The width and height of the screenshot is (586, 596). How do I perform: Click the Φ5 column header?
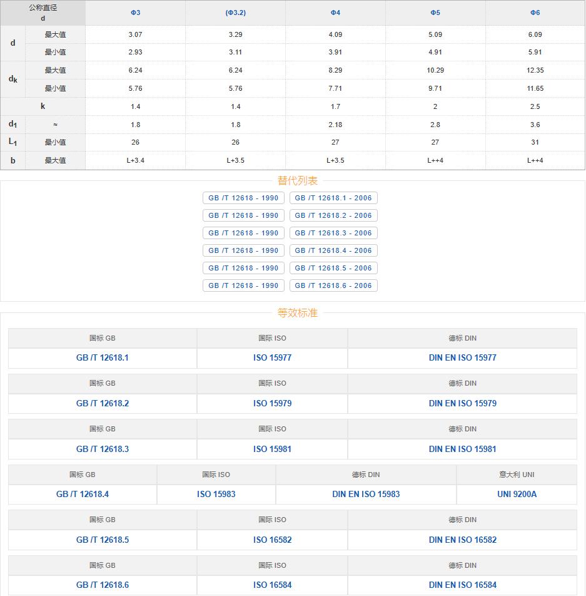click(435, 13)
